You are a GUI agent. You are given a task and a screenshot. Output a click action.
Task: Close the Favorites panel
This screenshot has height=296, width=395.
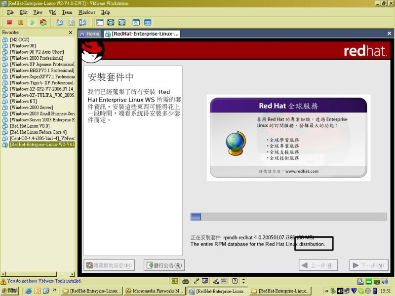click(x=71, y=33)
